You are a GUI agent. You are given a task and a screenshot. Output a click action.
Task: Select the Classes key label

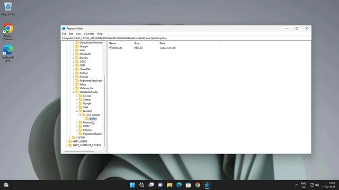[x=87, y=96]
